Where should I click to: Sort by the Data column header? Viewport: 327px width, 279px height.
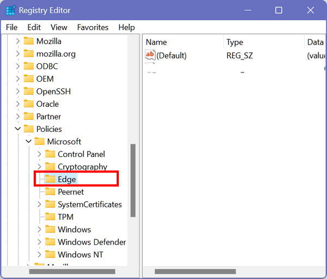coord(315,42)
